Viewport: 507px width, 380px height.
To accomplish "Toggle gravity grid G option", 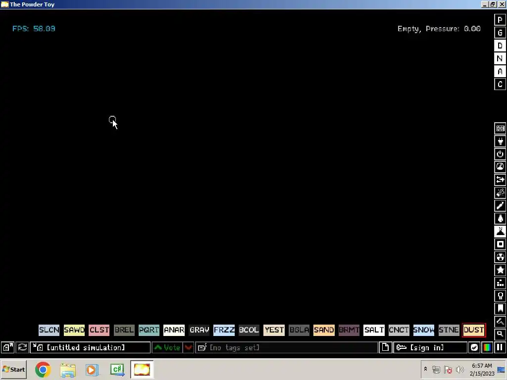I will [500, 33].
